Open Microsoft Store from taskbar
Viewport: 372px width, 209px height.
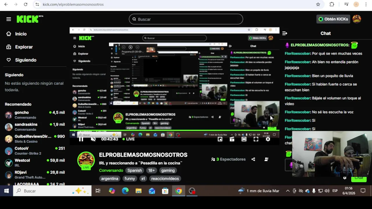(x=165, y=191)
